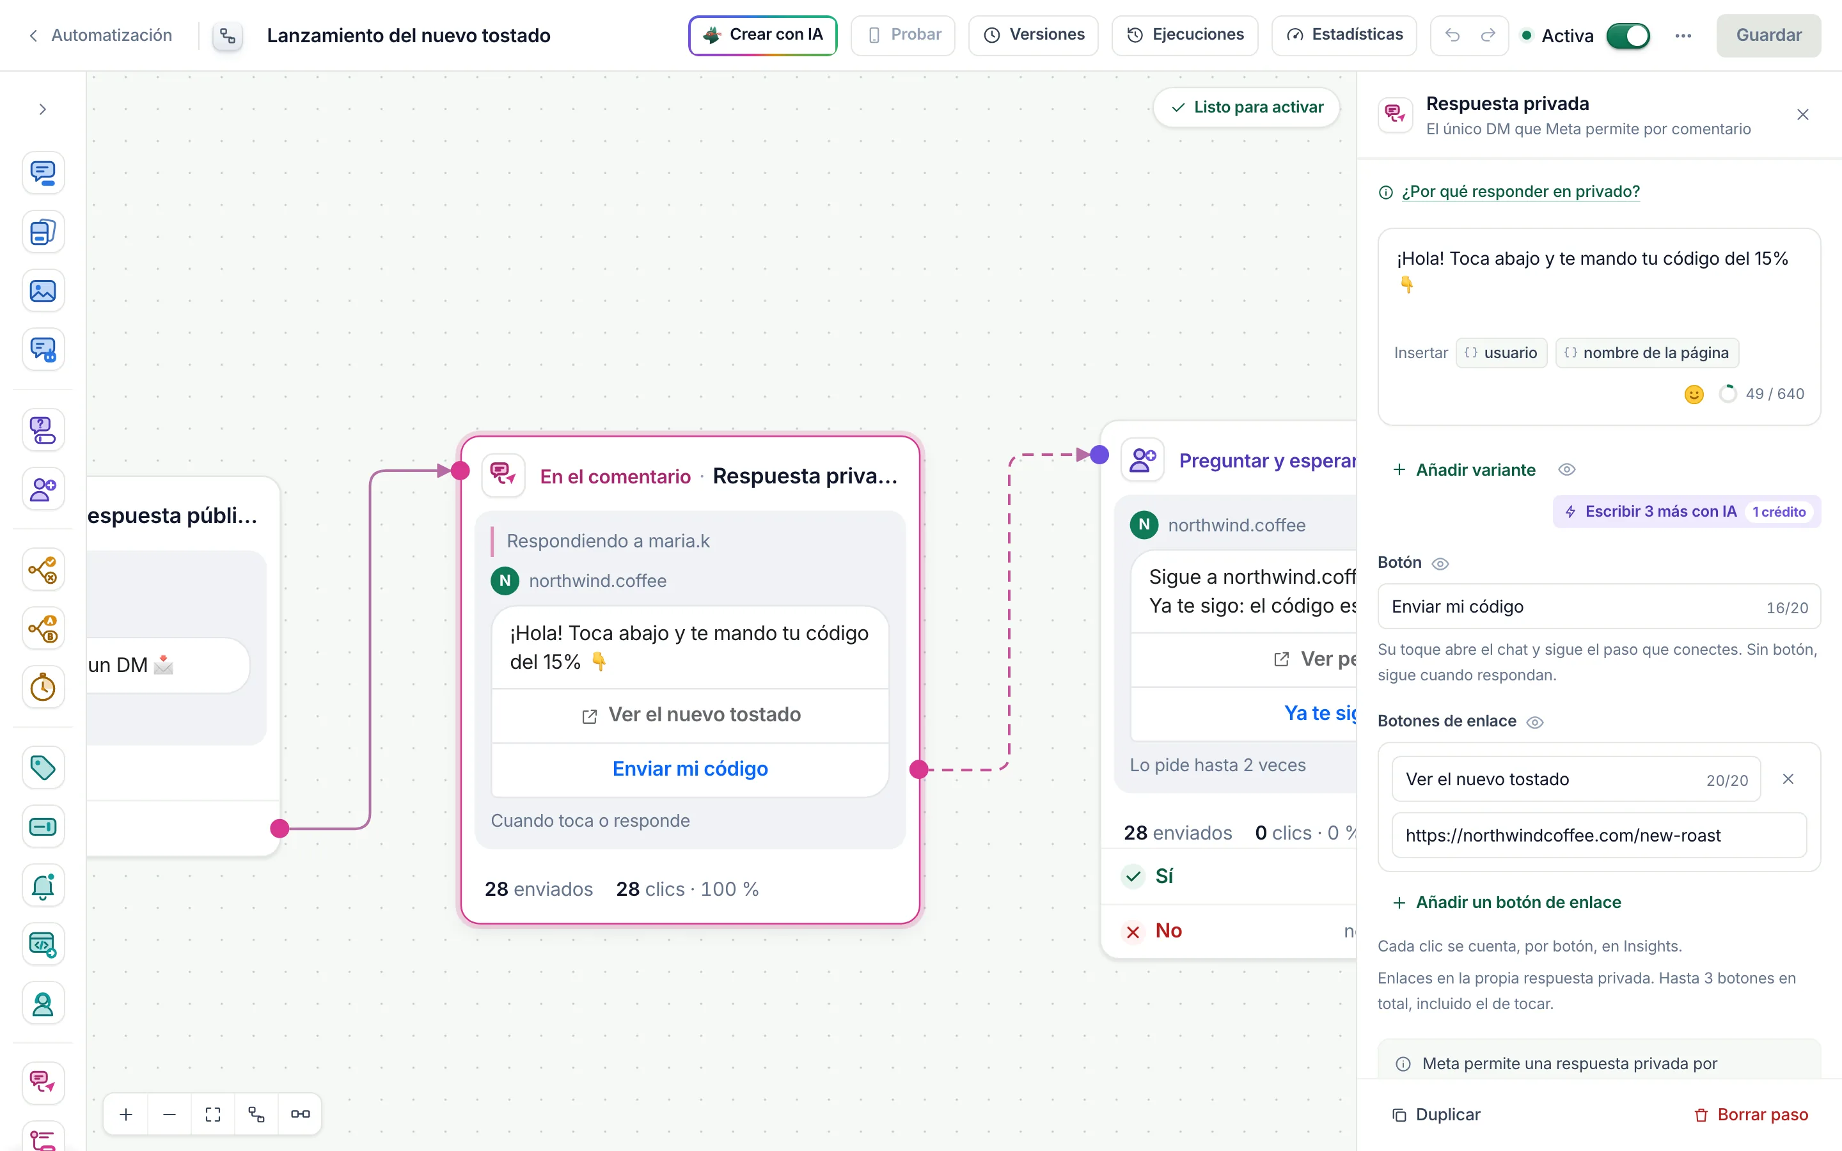1842x1151 pixels.
Task: Click the fit-to-screen canvas control
Action: click(x=213, y=1115)
